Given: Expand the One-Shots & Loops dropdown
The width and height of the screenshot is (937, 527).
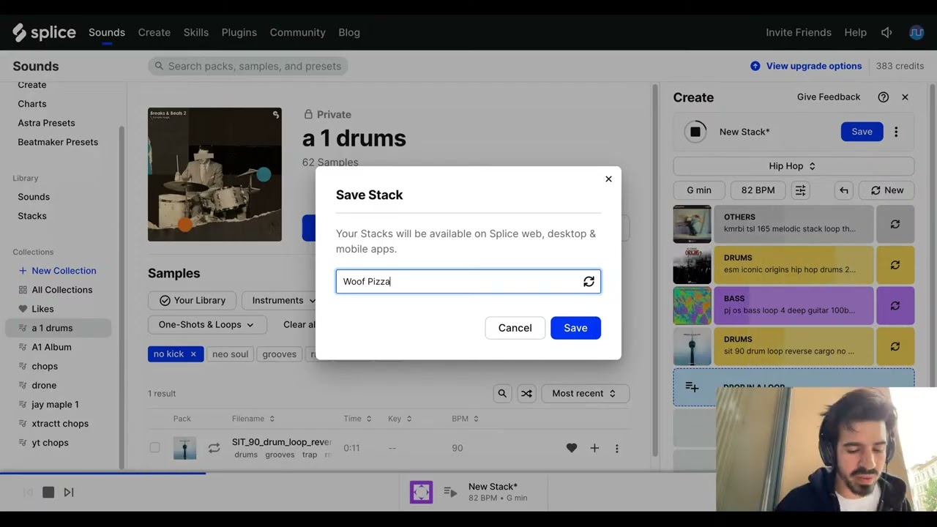Looking at the screenshot, I should tap(206, 325).
